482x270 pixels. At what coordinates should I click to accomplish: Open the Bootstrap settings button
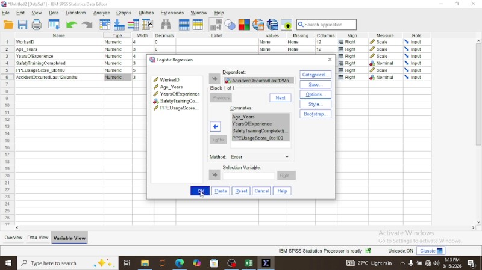tap(315, 114)
